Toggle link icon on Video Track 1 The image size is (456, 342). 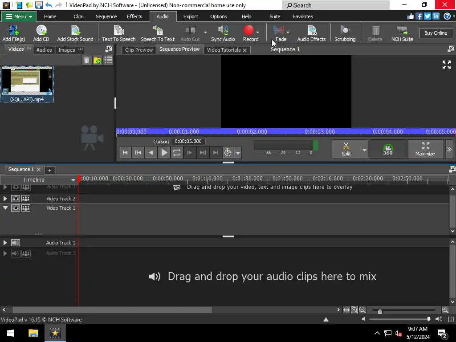pos(26,208)
